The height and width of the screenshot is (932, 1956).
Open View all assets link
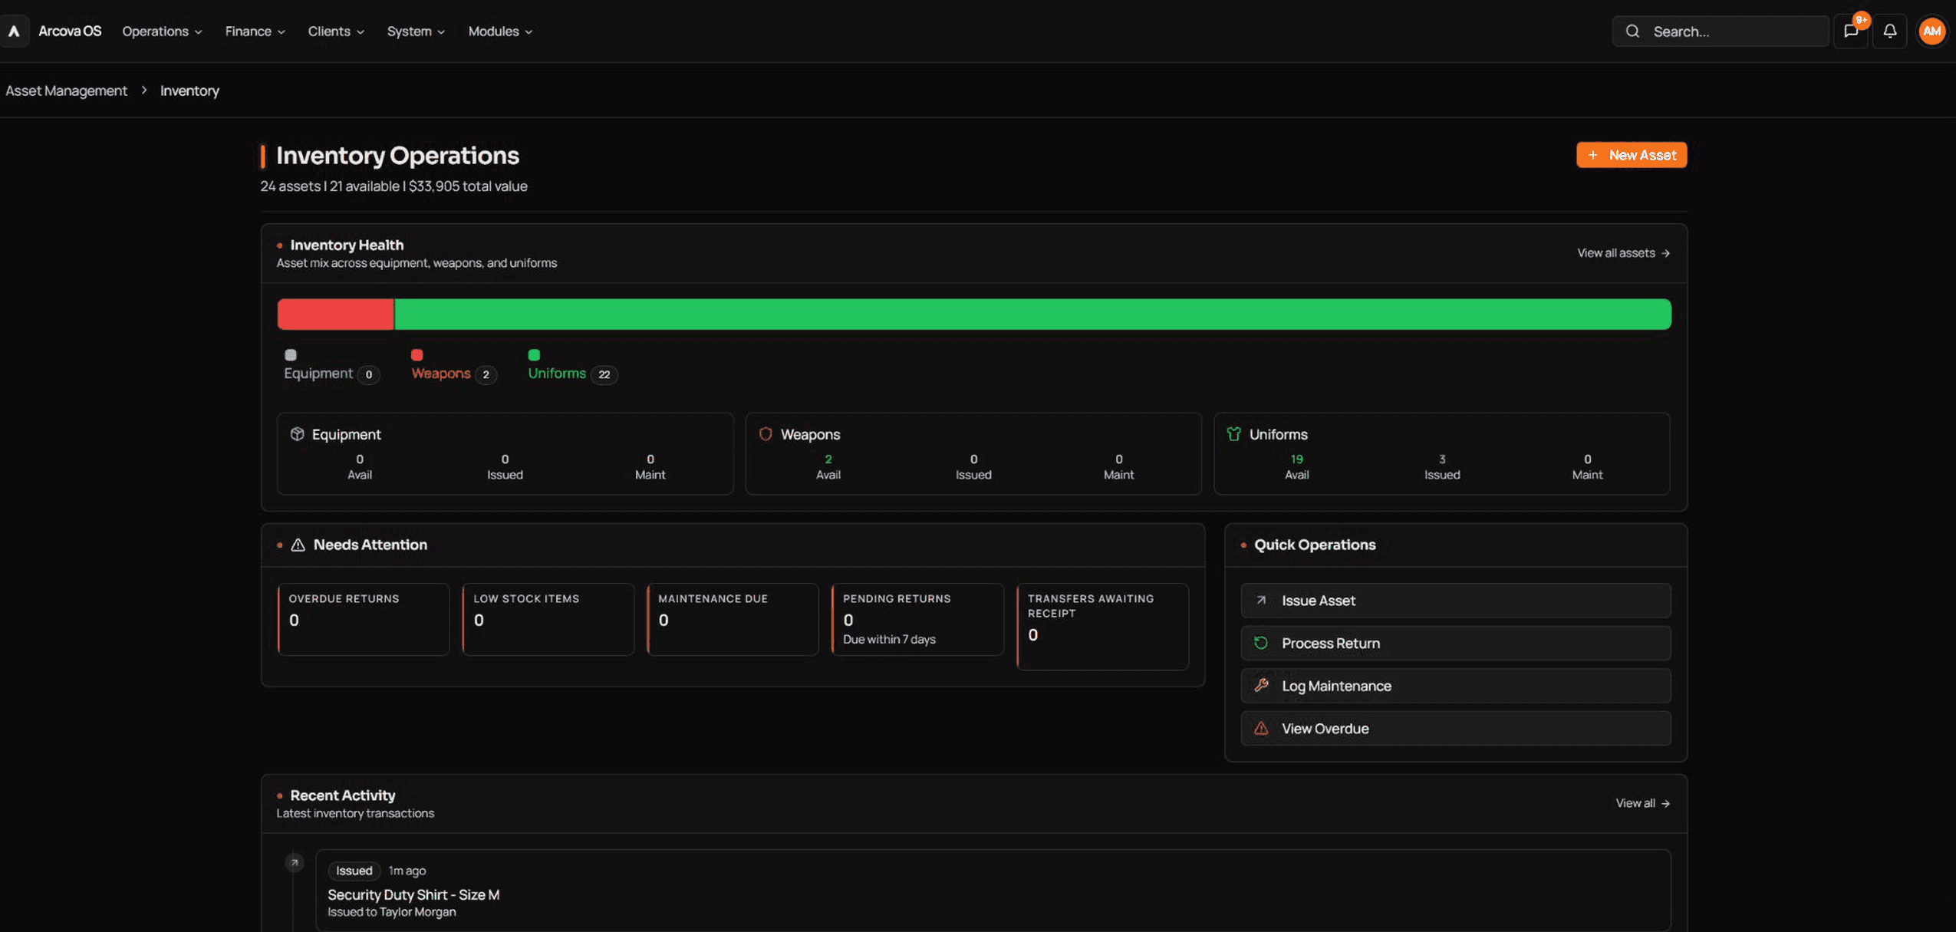coord(1623,253)
